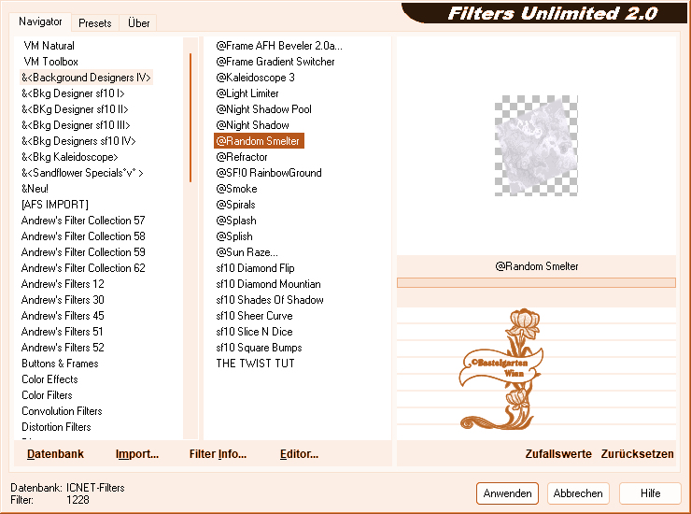Choose @Frame Gradient Switcher filter
The image size is (691, 514).
[x=275, y=62]
